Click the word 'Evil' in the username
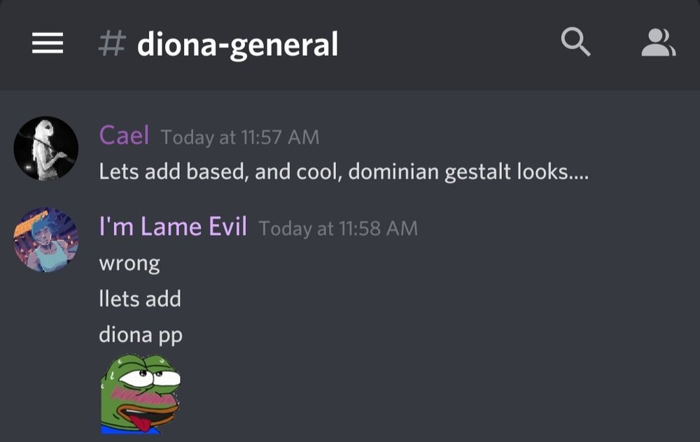The width and height of the screenshot is (700, 442). pos(228,227)
